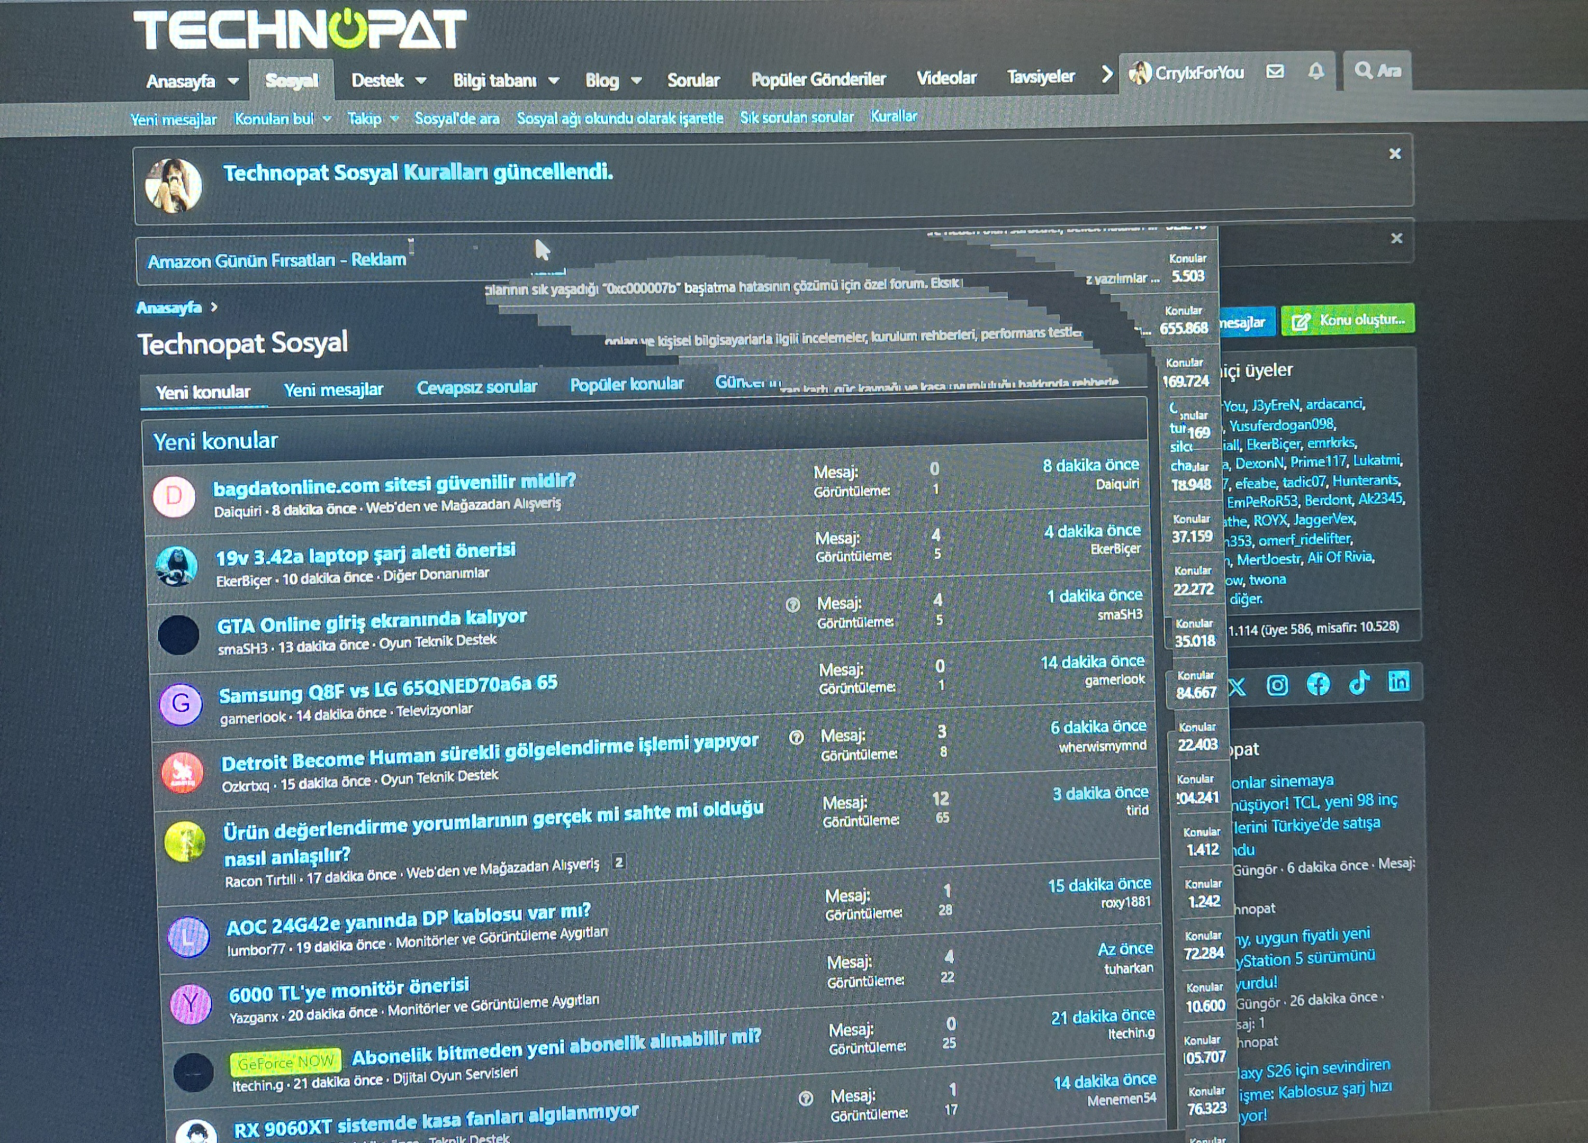Show more navigation items with the chevron

1107,74
